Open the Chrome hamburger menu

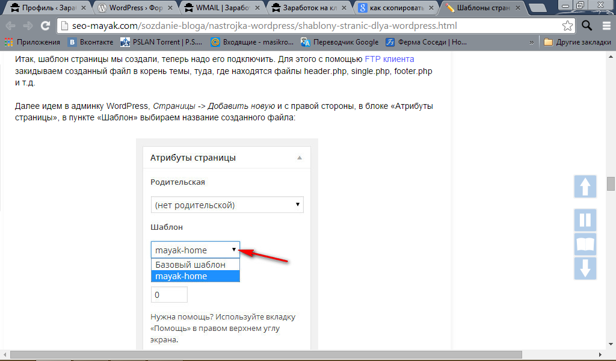(x=606, y=26)
